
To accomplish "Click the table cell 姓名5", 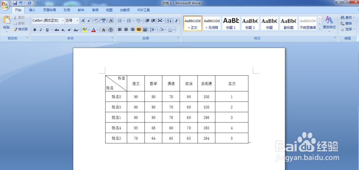I will point(116,97).
